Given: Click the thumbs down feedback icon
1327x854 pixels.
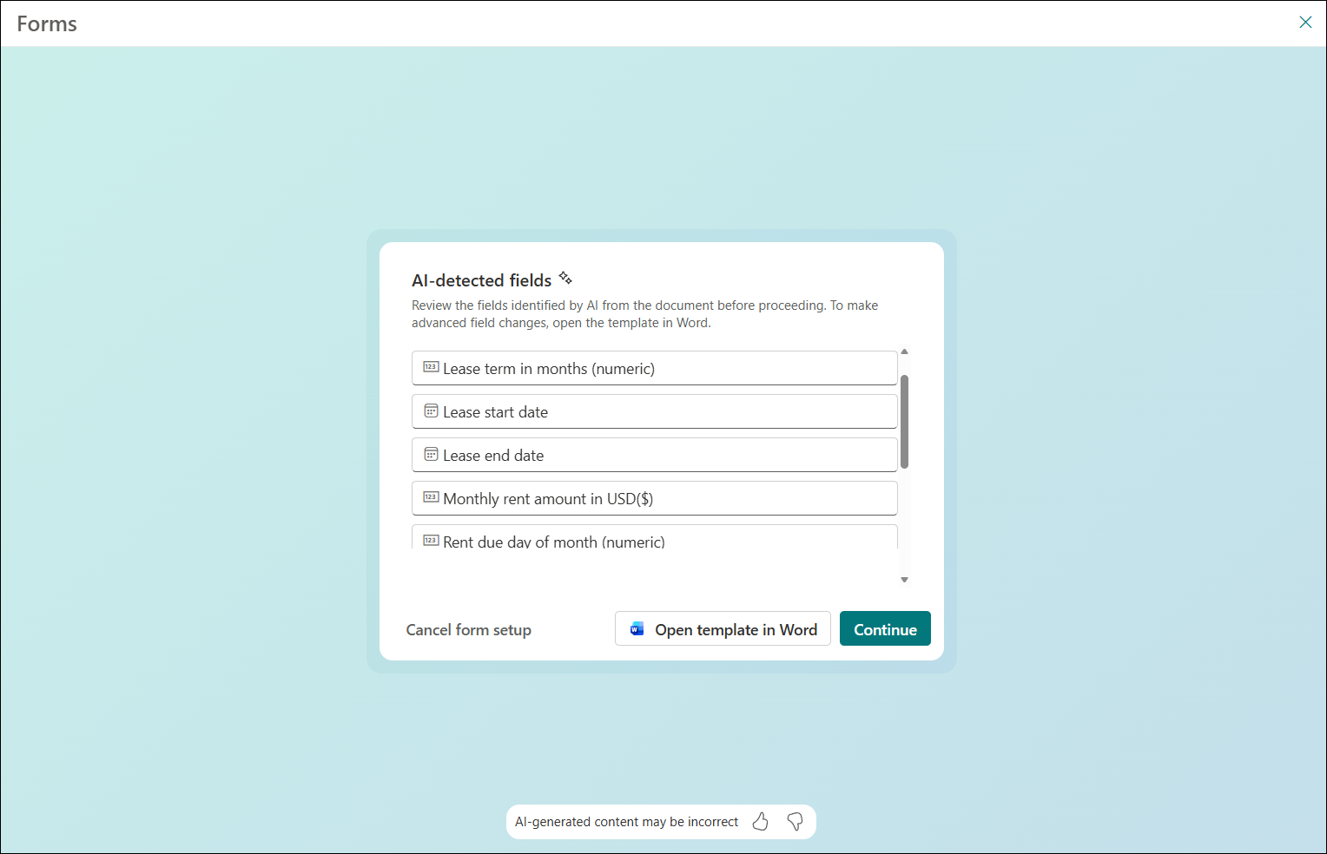Looking at the screenshot, I should [x=795, y=821].
